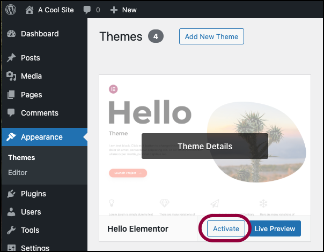Click the Dashboard gauge icon
Image resolution: width=324 pixels, height=252 pixels.
[x=11, y=34]
